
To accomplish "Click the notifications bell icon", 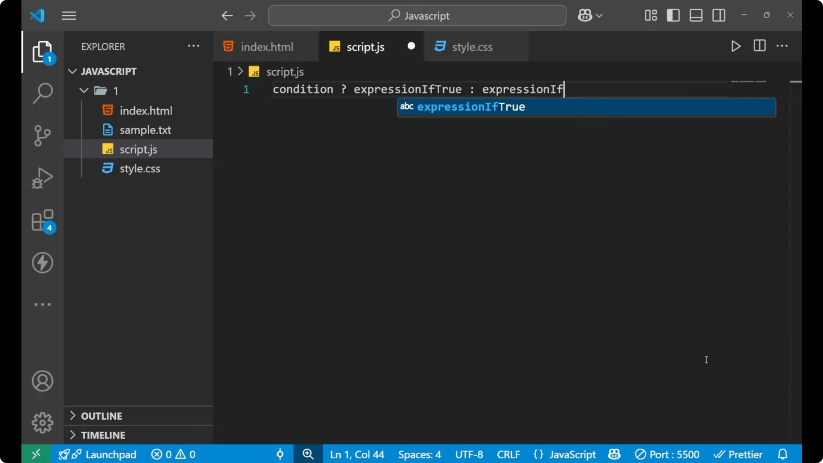I will tap(783, 454).
